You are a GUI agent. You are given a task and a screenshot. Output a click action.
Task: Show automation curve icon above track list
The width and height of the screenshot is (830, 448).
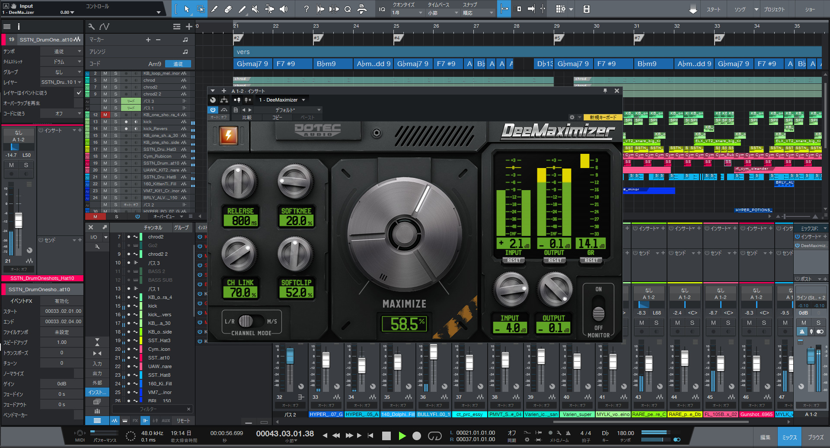tap(104, 27)
